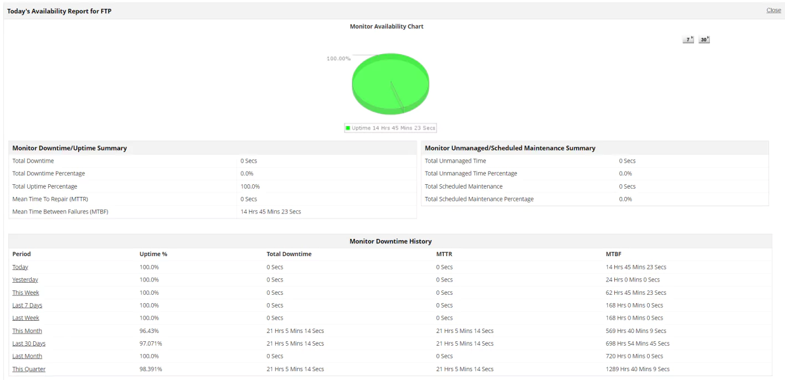Click the green uptime pie chart
This screenshot has height=380, width=785.
tap(391, 83)
